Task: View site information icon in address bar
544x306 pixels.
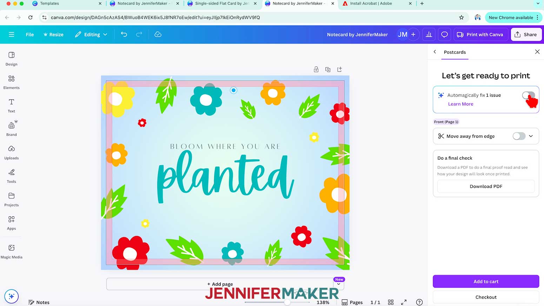Action: [x=44, y=18]
